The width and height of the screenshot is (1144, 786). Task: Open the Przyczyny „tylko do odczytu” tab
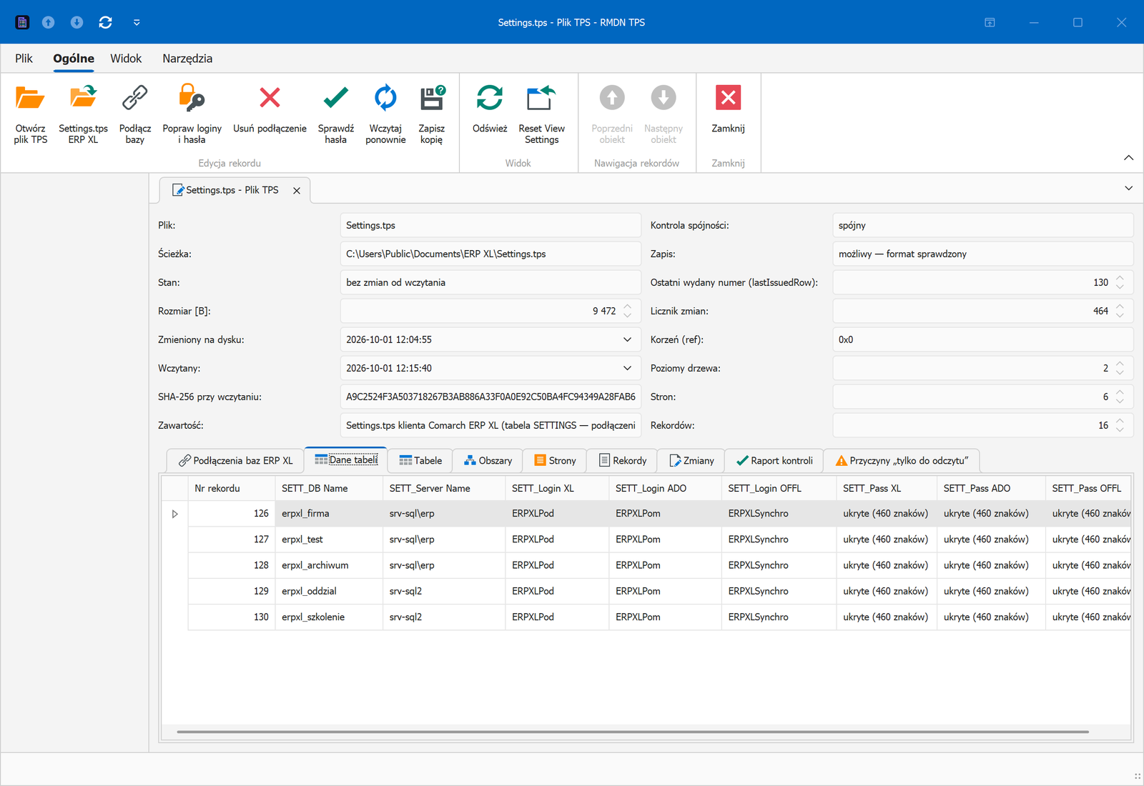pyautogui.click(x=902, y=461)
